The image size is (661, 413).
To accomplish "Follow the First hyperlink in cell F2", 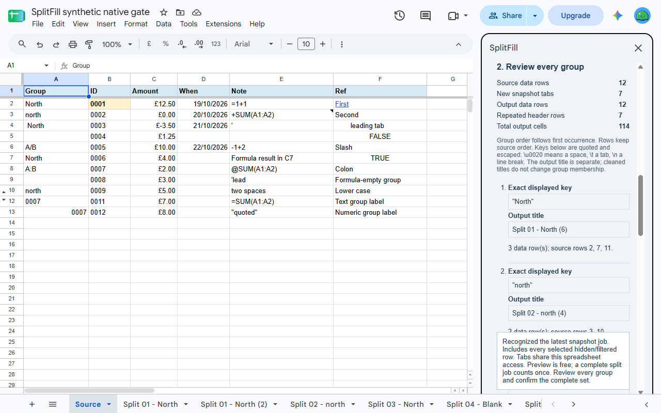I will [x=342, y=104].
